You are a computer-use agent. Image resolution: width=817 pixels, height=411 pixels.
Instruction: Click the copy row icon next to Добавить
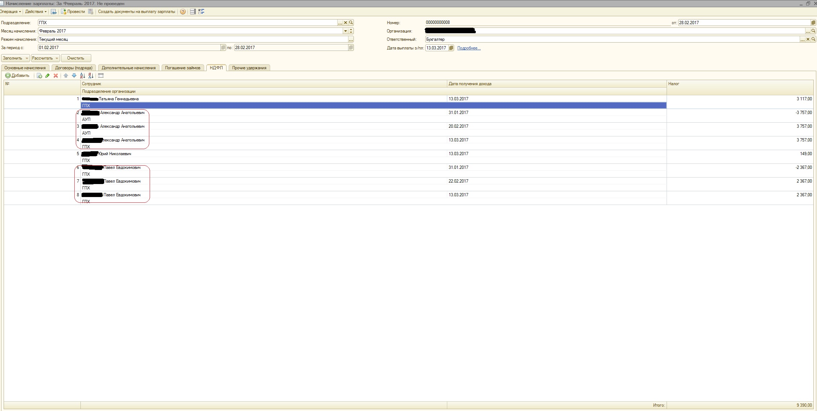[x=39, y=75]
